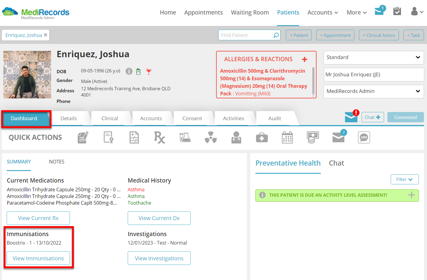Switch to the Details tab
The image size is (427, 280).
click(x=69, y=118)
